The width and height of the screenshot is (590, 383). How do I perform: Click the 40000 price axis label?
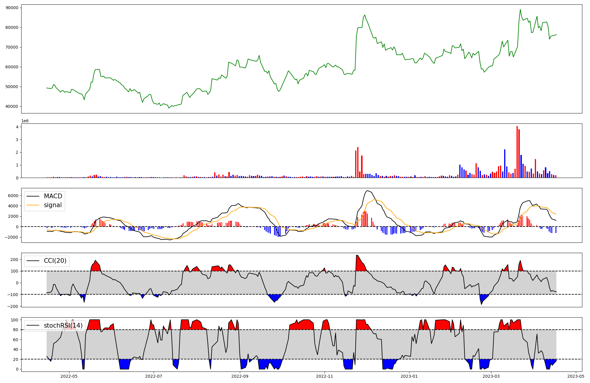tap(12, 106)
